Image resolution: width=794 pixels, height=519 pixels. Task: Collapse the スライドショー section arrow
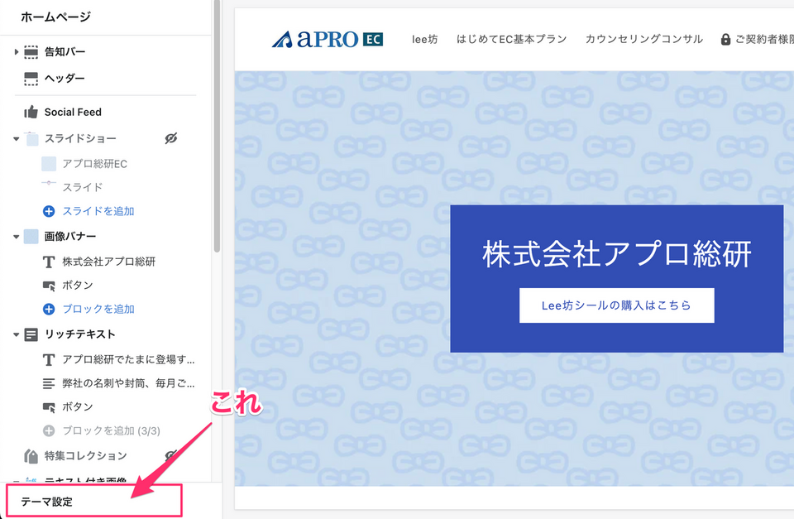(x=17, y=139)
